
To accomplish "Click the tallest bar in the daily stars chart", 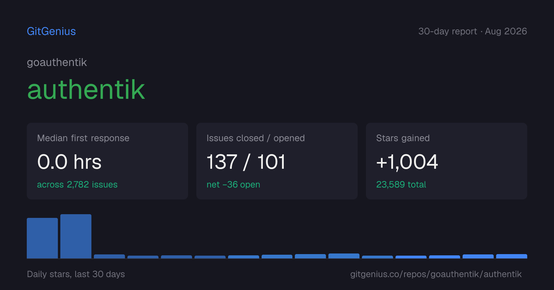I will point(76,236).
